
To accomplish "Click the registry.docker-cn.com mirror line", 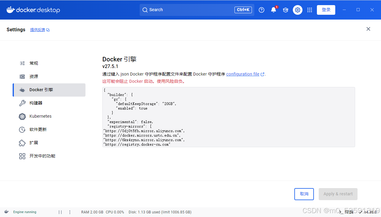I will (x=137, y=144).
